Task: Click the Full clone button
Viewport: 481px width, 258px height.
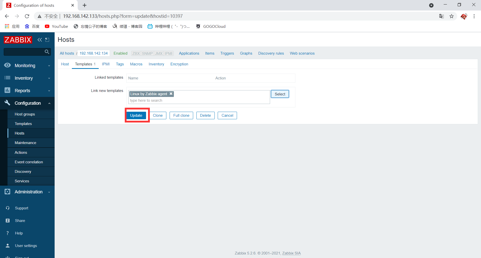Action: tap(181, 115)
